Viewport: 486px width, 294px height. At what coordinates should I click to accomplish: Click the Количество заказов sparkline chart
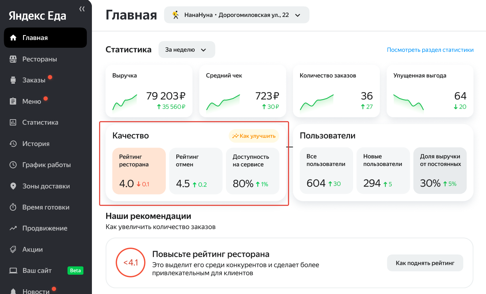(317, 102)
